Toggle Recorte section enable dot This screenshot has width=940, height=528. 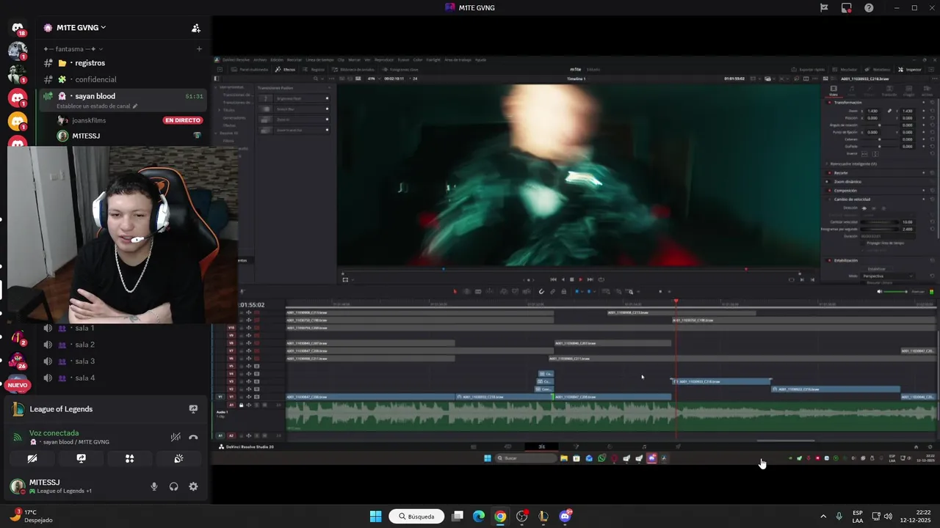coord(829,173)
